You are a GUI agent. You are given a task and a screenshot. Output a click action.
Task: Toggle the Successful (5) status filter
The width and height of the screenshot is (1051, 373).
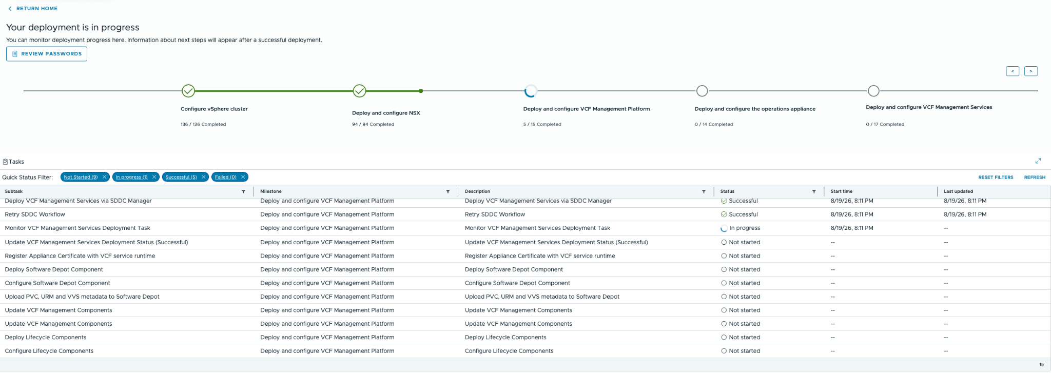pos(181,177)
